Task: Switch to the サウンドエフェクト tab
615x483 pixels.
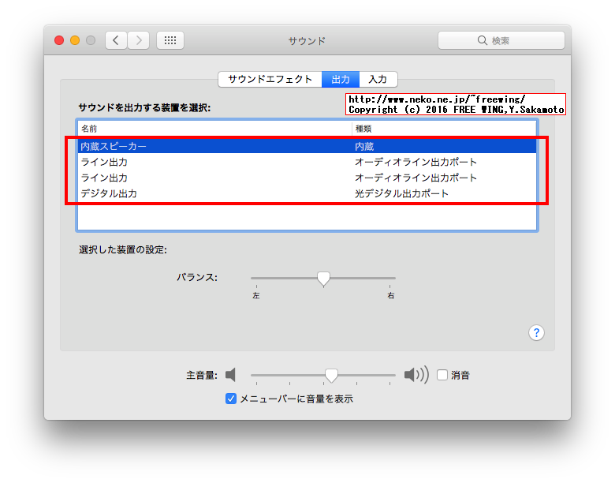Action: (270, 79)
